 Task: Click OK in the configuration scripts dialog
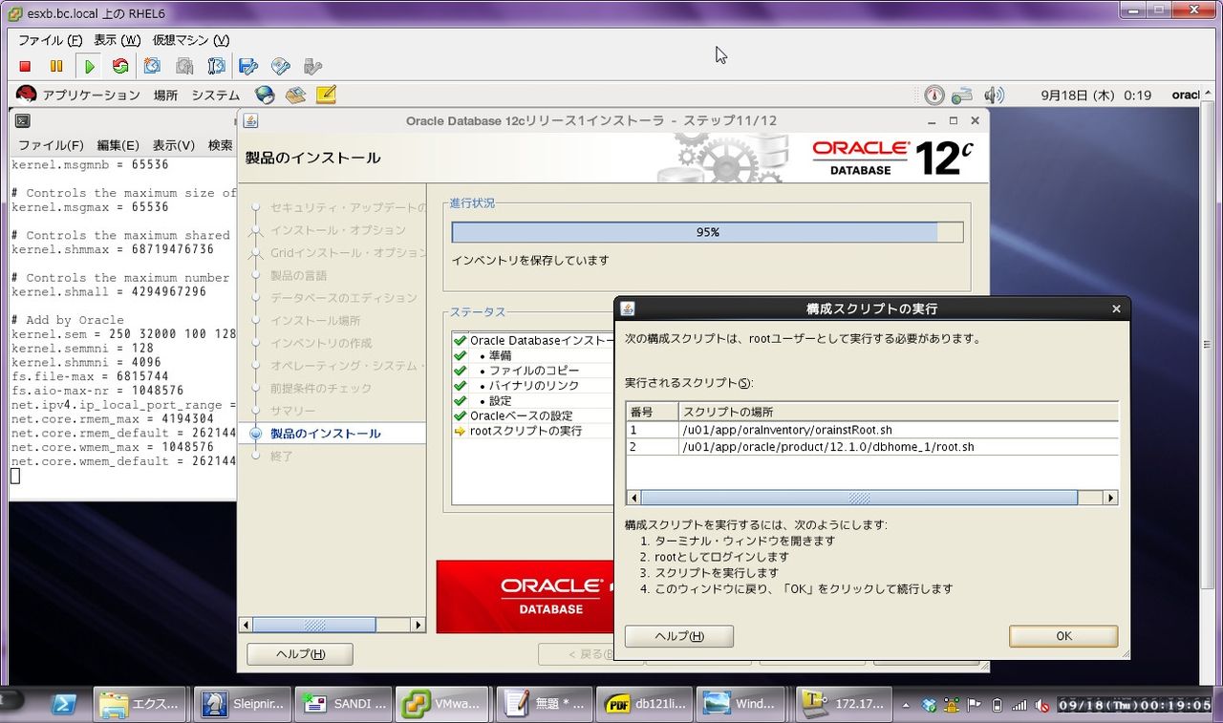[x=1063, y=636]
